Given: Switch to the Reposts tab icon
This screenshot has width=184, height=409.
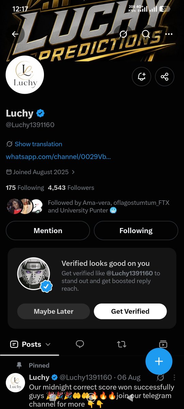Looking at the screenshot, I should pos(122,344).
